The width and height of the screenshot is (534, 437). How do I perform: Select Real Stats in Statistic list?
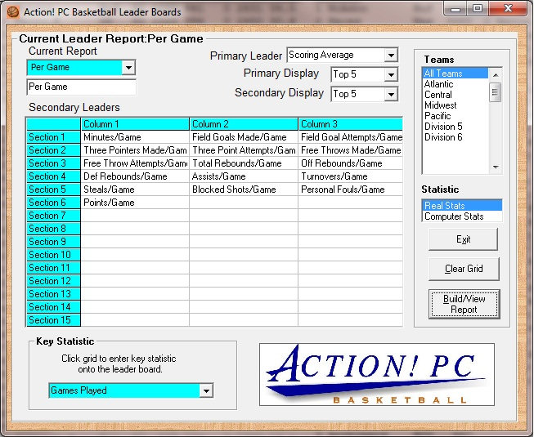[x=461, y=206]
